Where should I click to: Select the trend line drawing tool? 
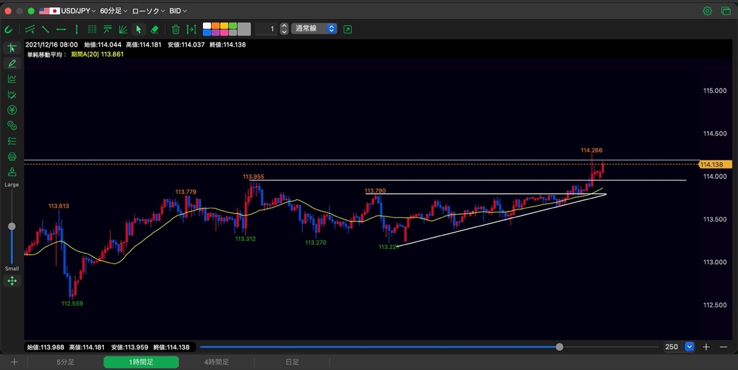[x=46, y=29]
